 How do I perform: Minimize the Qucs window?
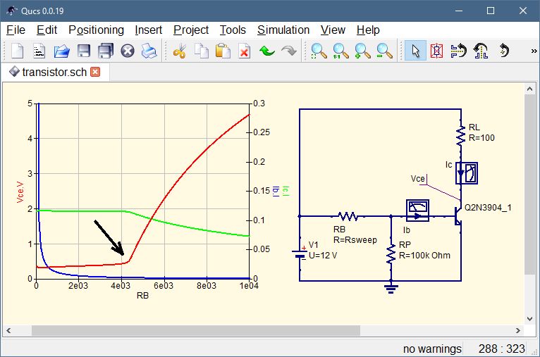point(459,11)
